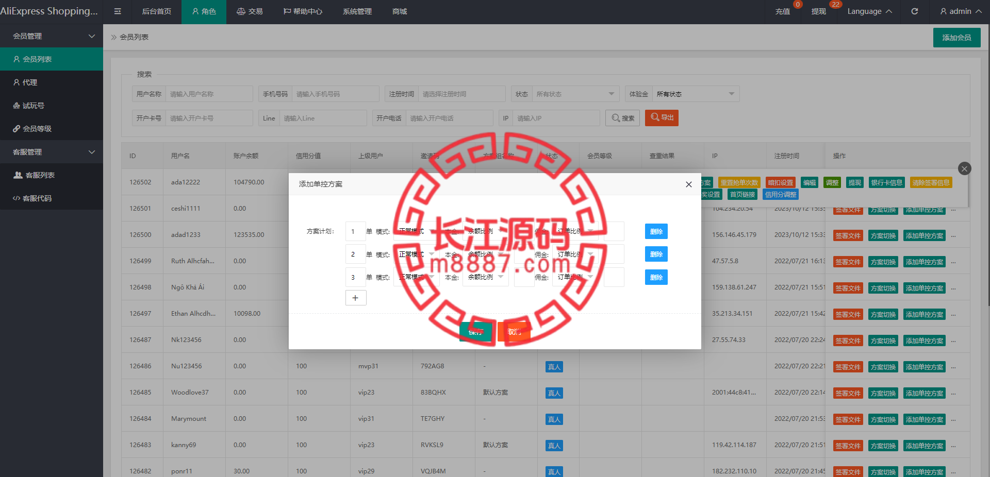Click 保存 in the dialog
The image size is (990, 477).
coord(475,332)
